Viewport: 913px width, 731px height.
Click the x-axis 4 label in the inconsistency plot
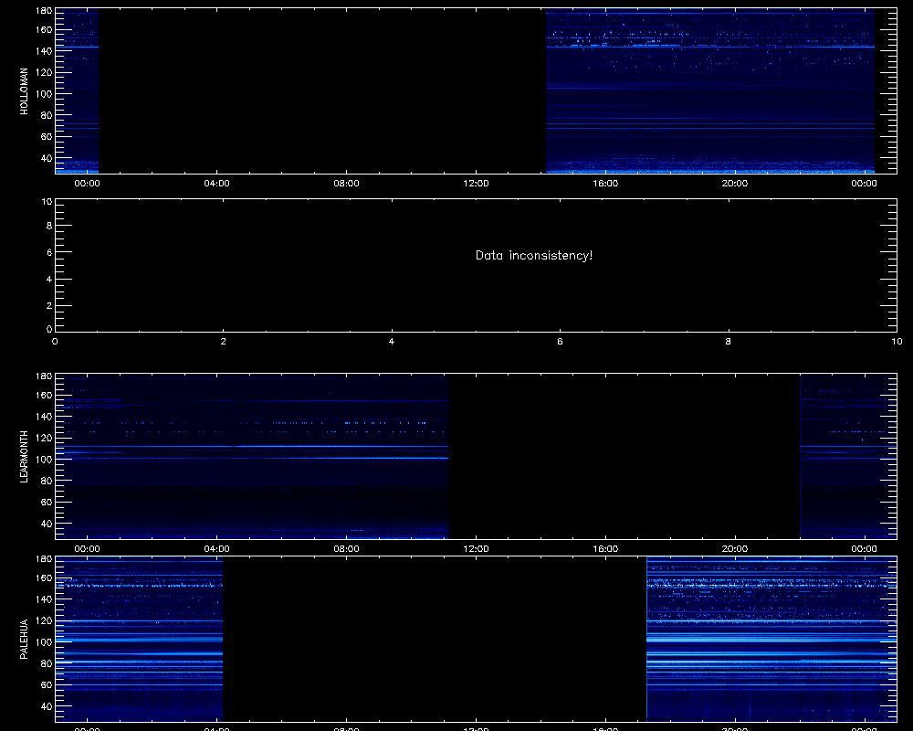[x=392, y=342]
